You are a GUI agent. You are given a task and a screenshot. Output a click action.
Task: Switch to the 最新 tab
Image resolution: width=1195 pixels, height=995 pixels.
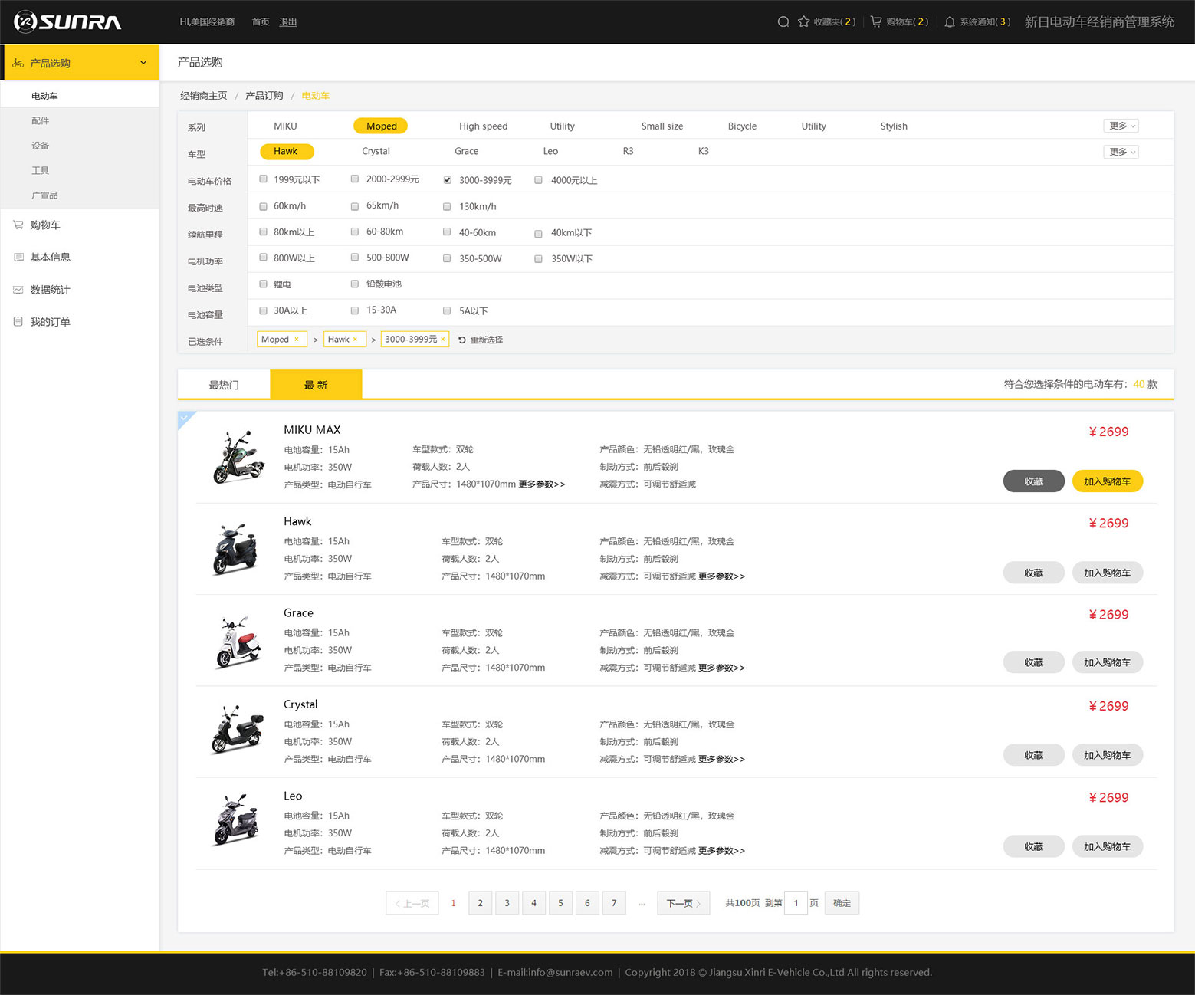316,385
